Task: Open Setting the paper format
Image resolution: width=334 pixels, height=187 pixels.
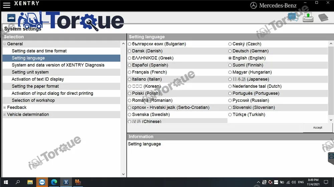Action: [61, 87]
